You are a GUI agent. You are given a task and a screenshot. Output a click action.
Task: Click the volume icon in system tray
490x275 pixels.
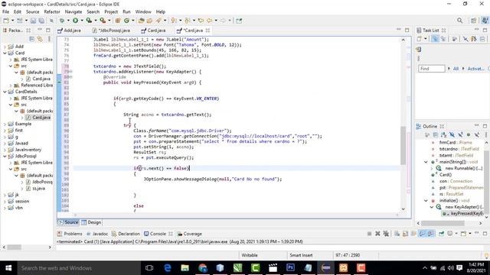click(450, 268)
